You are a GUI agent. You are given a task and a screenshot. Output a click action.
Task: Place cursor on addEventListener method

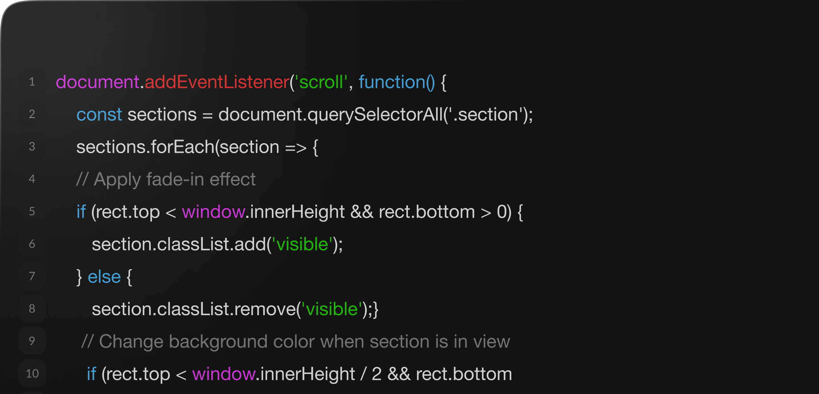click(217, 82)
